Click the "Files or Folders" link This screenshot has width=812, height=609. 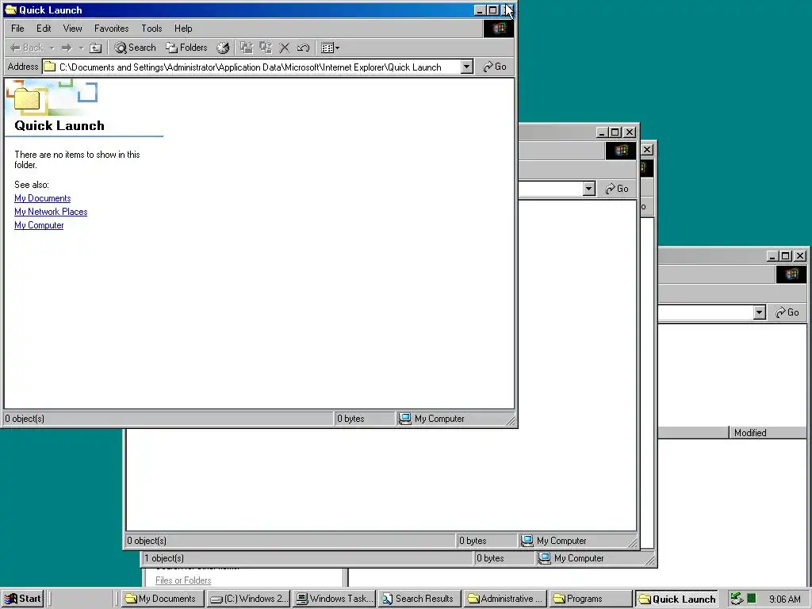pos(183,580)
